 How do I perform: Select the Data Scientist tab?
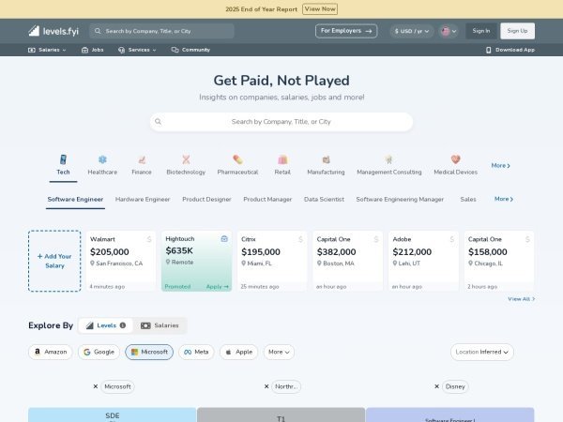pos(324,199)
